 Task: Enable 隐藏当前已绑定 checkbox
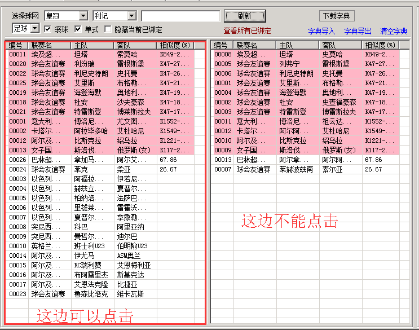[x=109, y=29]
